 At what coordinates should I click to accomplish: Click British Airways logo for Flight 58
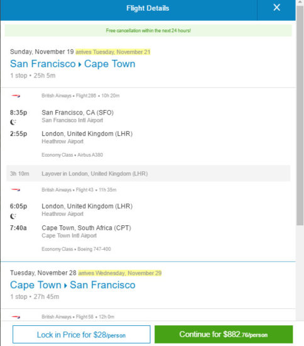(x=16, y=317)
